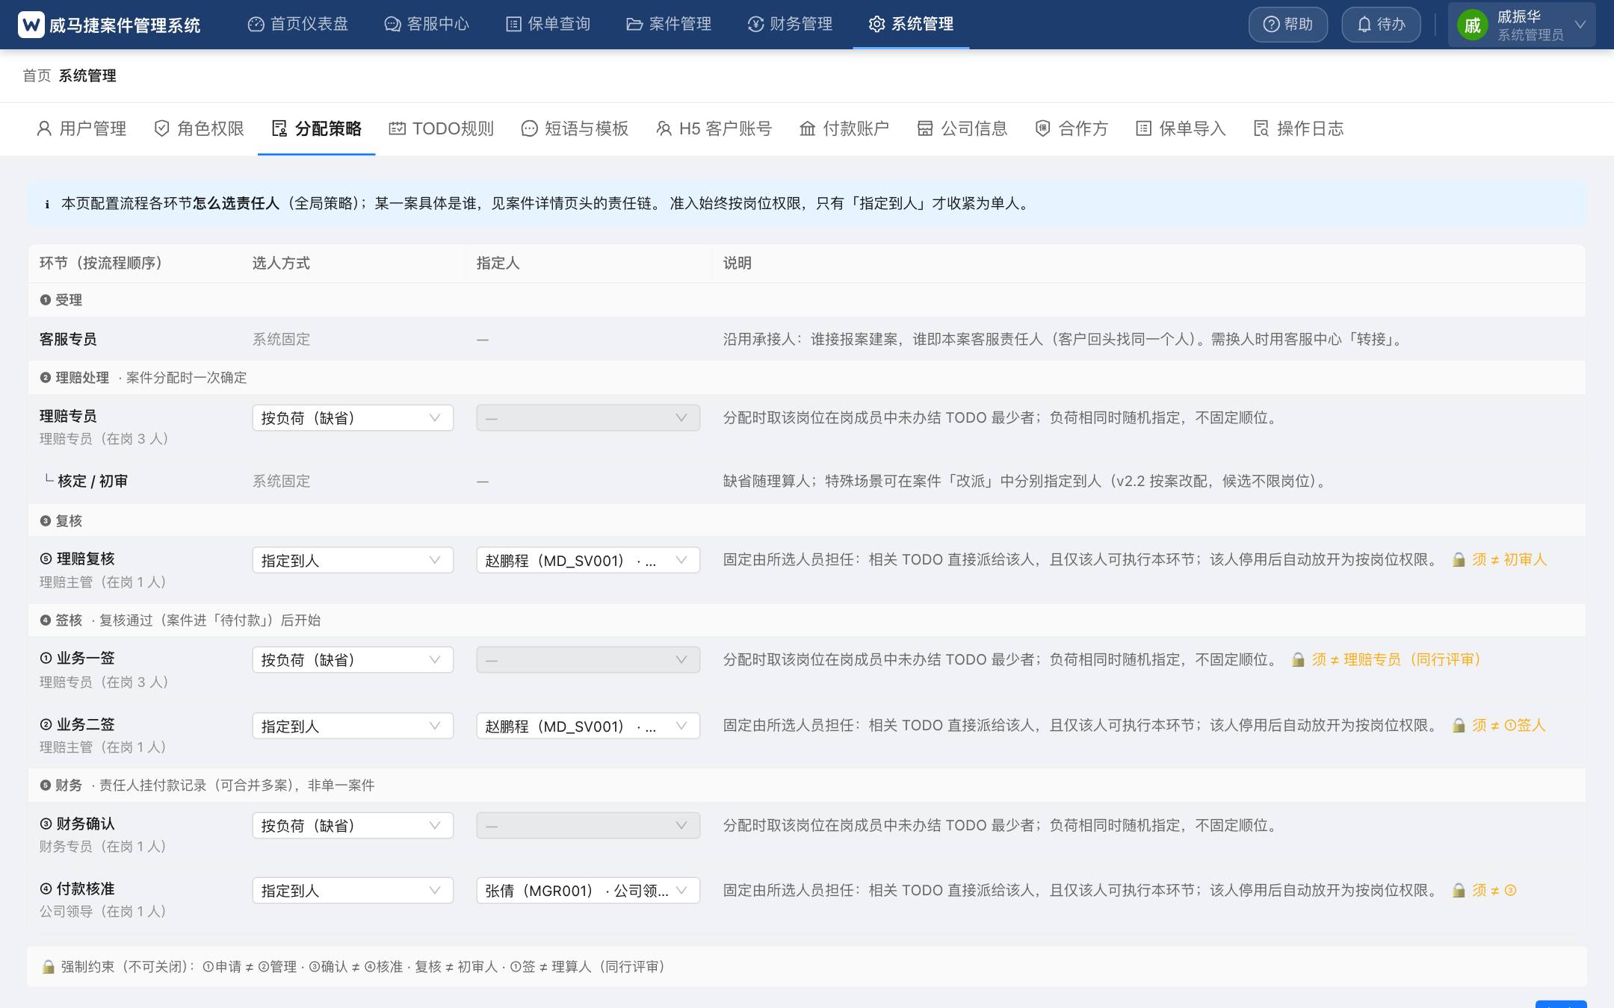Click the 须 ≠ 初审人 constraint text
Viewport: 1614px width, 1008px height.
tap(1509, 560)
